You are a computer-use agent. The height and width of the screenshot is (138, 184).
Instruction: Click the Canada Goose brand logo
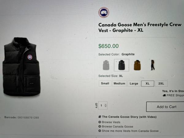[x=104, y=13]
